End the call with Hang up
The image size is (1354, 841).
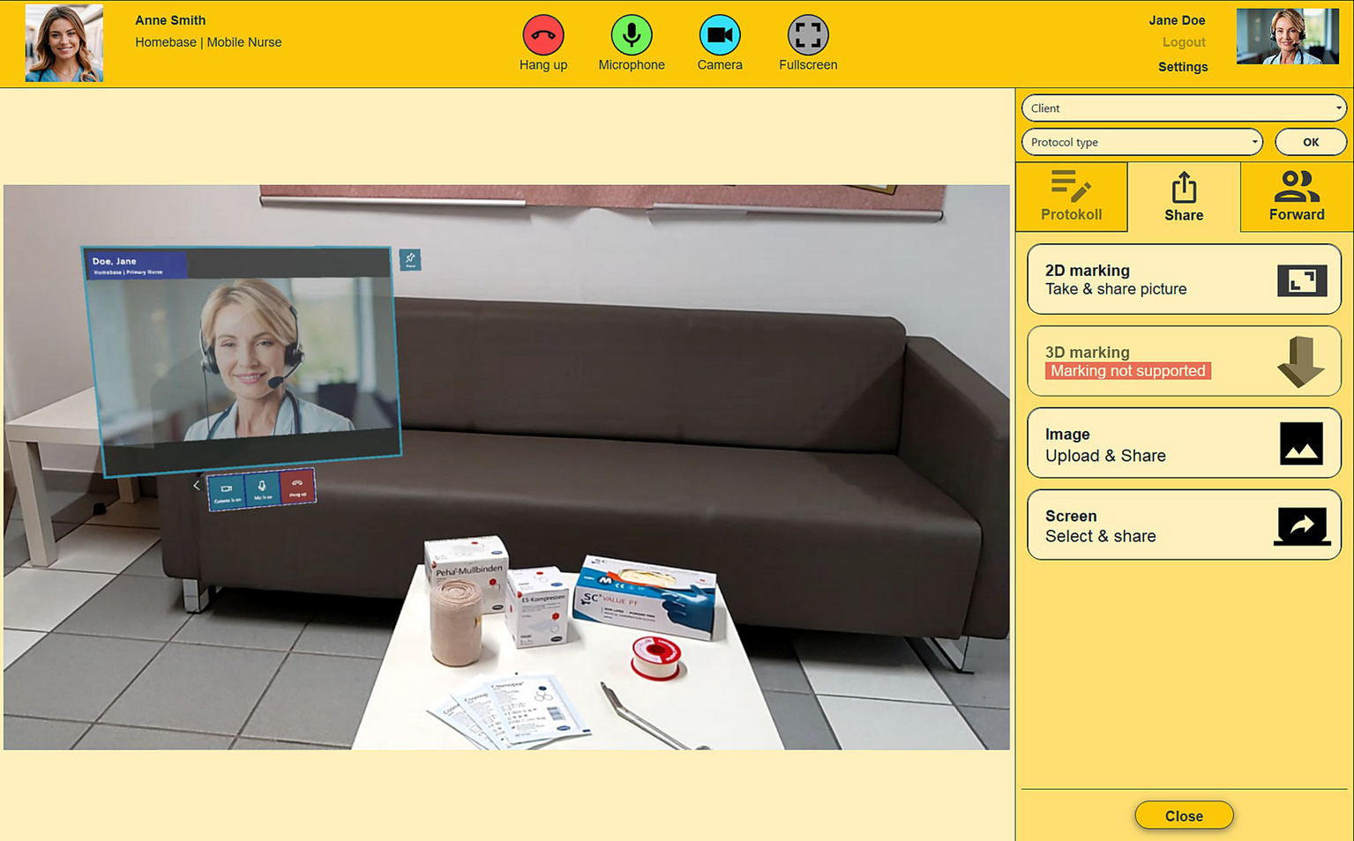[542, 36]
